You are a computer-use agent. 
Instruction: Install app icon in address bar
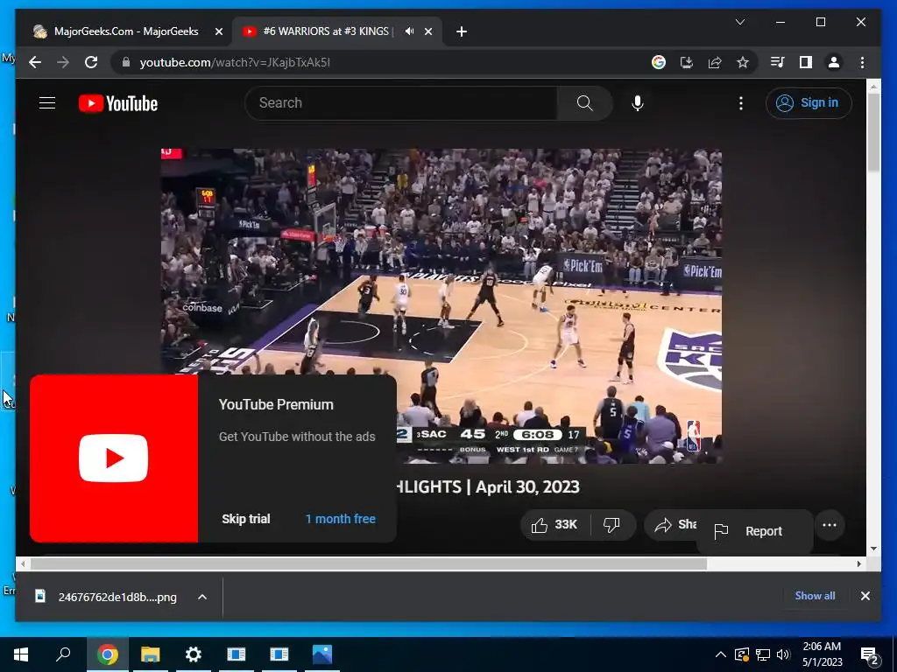pyautogui.click(x=687, y=62)
